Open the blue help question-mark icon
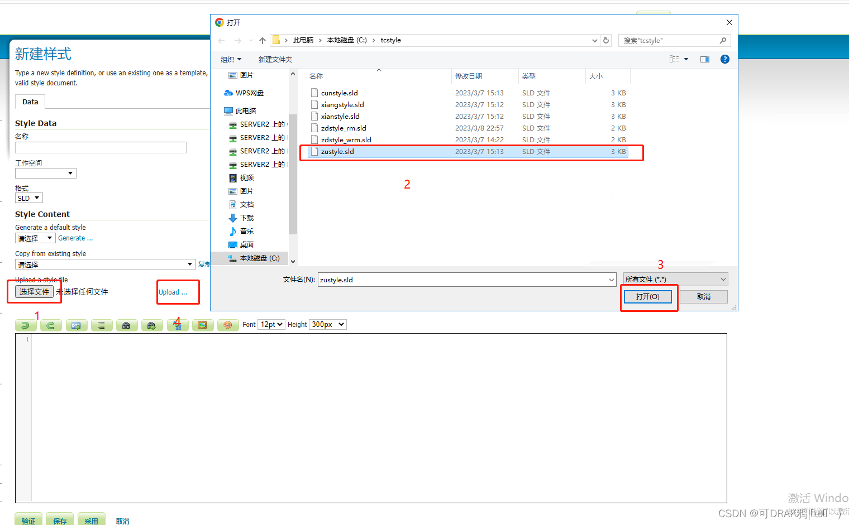Viewport: 849px width, 525px height. tap(725, 59)
